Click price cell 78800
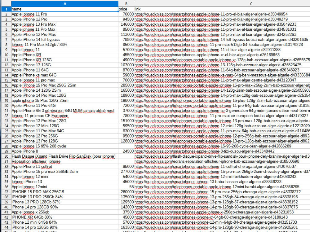This screenshot has height=232, width=310. [x=126, y=40]
